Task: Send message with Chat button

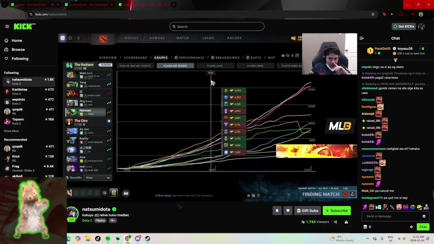Action: tap(423, 227)
